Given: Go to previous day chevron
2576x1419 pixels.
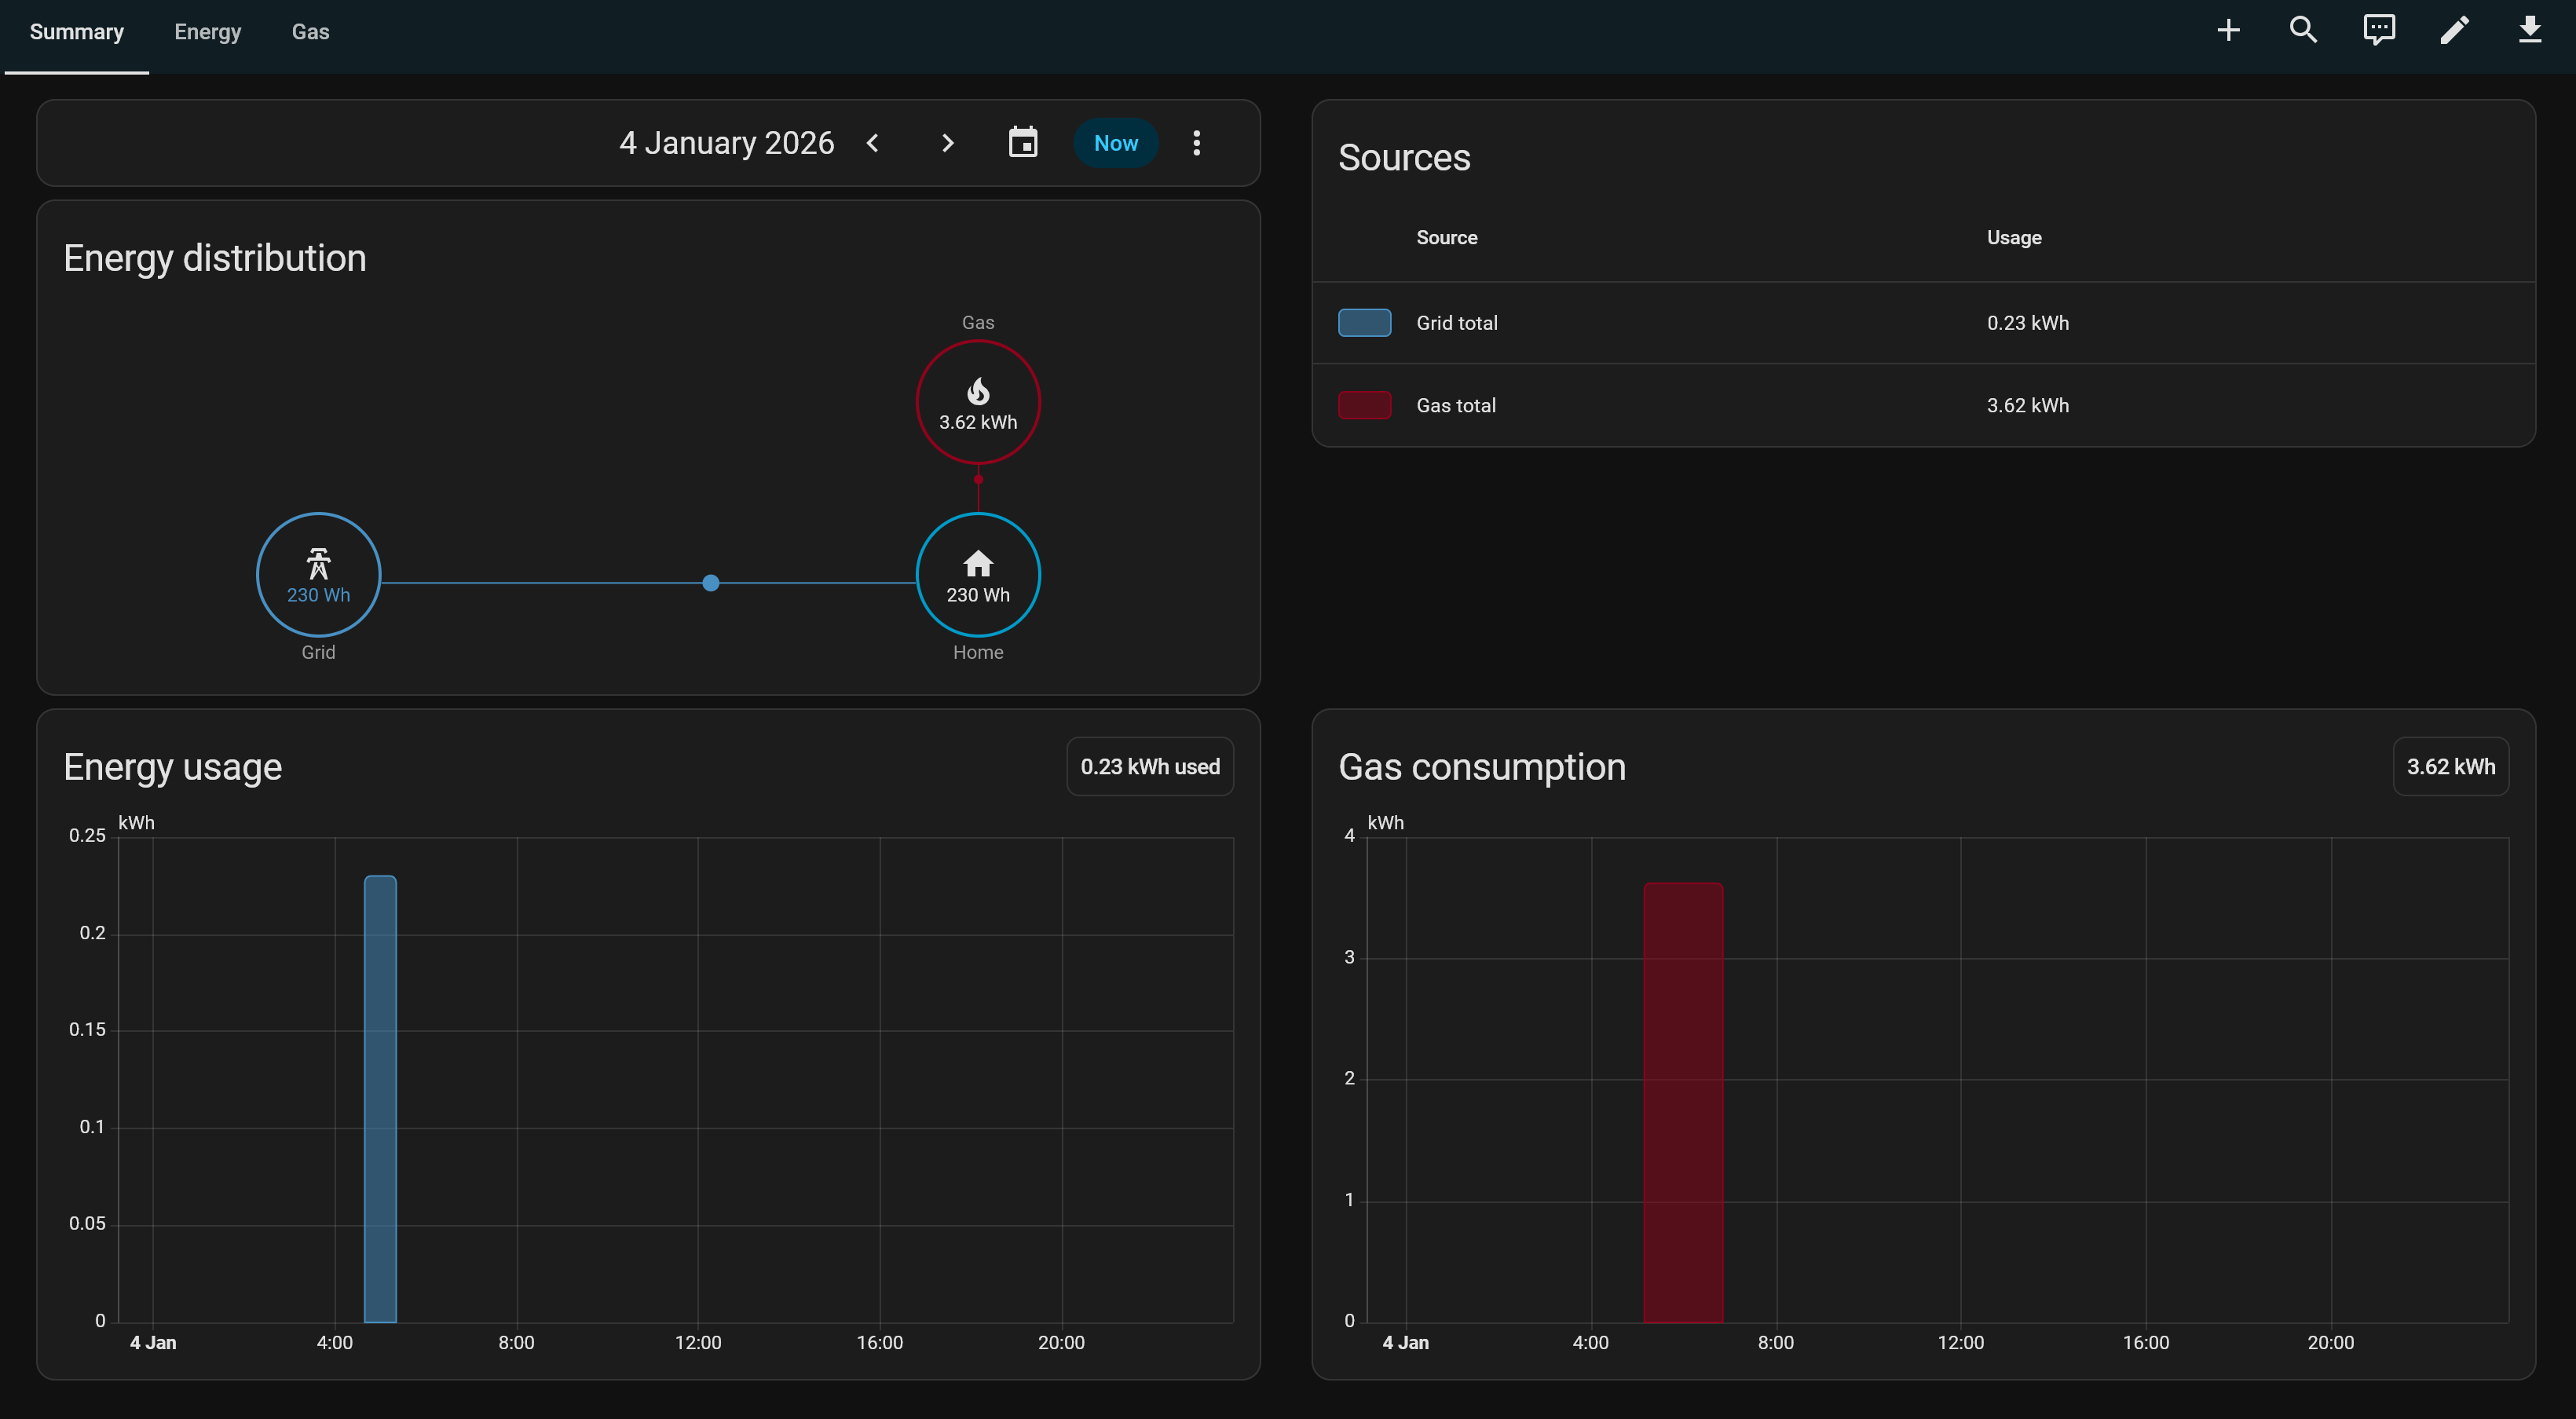Looking at the screenshot, I should pos(873,143).
